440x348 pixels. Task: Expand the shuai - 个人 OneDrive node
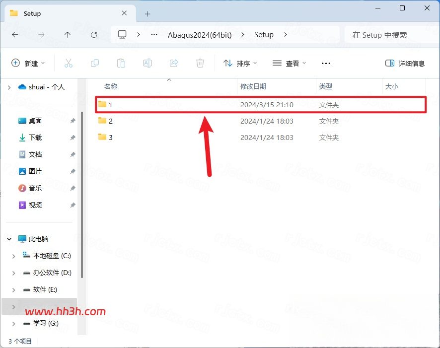9,87
